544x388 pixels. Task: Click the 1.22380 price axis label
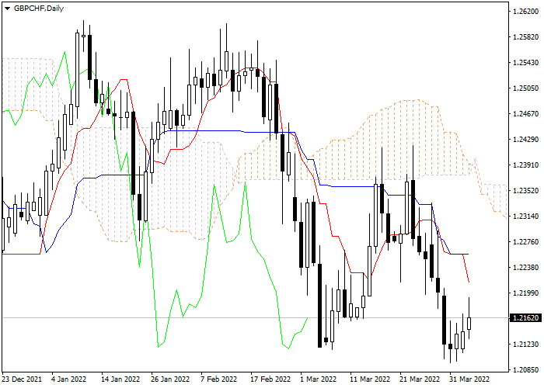(525, 268)
